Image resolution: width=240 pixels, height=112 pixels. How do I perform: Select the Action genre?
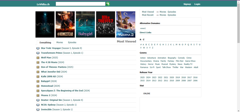click(x=143, y=58)
